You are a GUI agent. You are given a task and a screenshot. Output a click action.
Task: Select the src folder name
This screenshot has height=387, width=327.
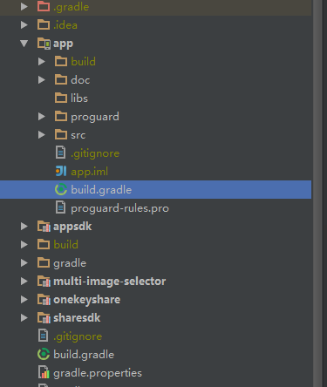click(78, 135)
